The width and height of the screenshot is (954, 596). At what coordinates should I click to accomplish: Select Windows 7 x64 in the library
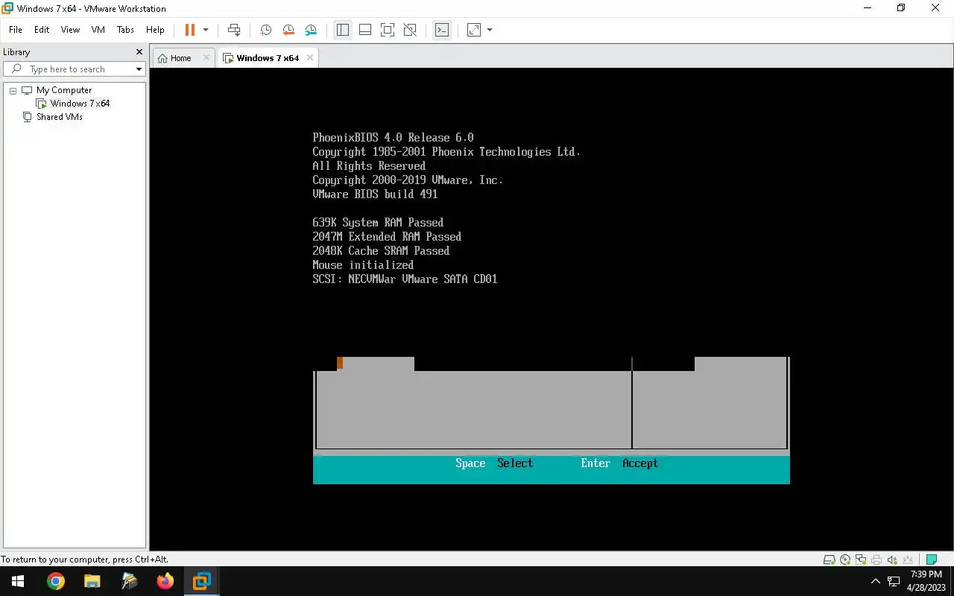(80, 104)
